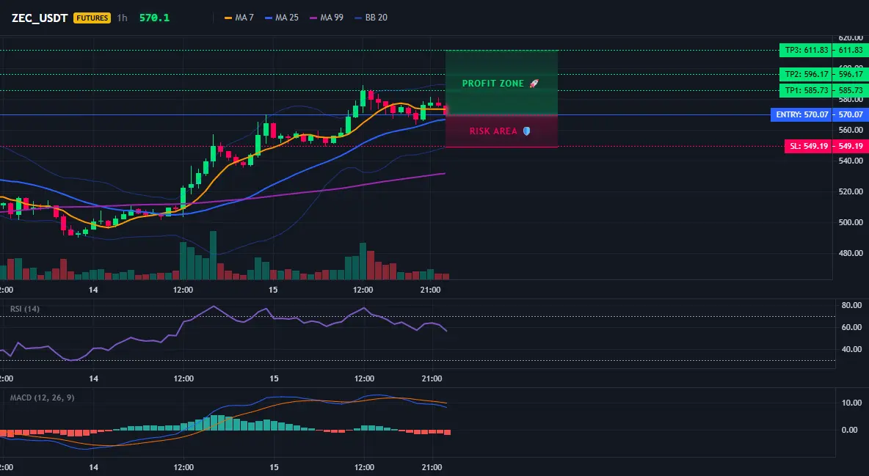Click the red SL: 549.19 label
This screenshot has height=476, width=869.
[x=809, y=146]
